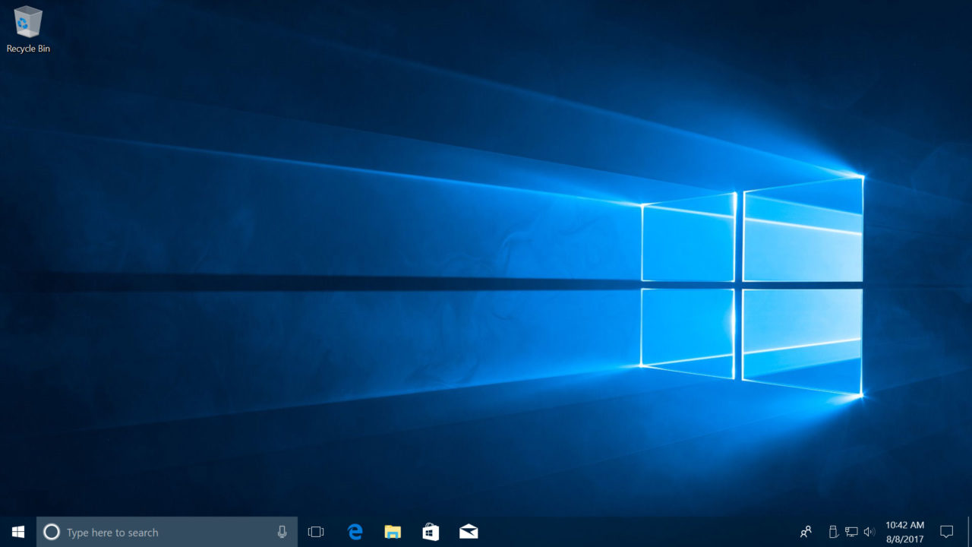Click the clock showing 10:42 AM
Screen dimensions: 972x547
[x=904, y=532]
